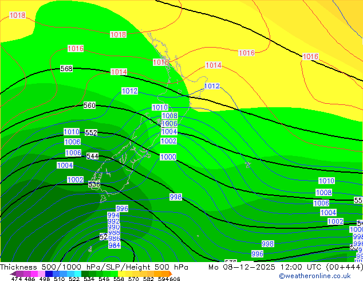Click the legend value 498

tap(44, 279)
